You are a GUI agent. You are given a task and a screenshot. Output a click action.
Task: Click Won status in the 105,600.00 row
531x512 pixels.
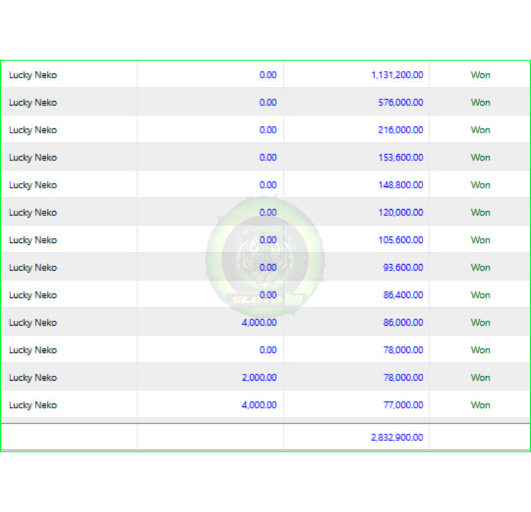click(480, 240)
